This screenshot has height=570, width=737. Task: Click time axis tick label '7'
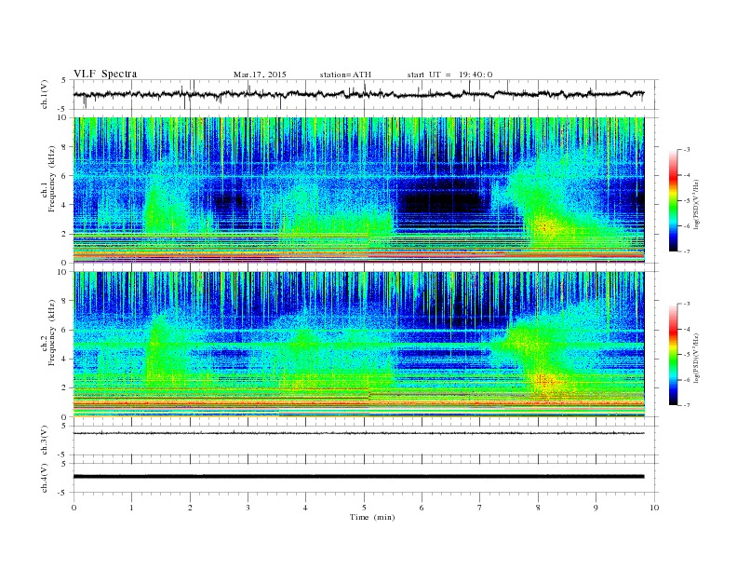[x=480, y=508]
